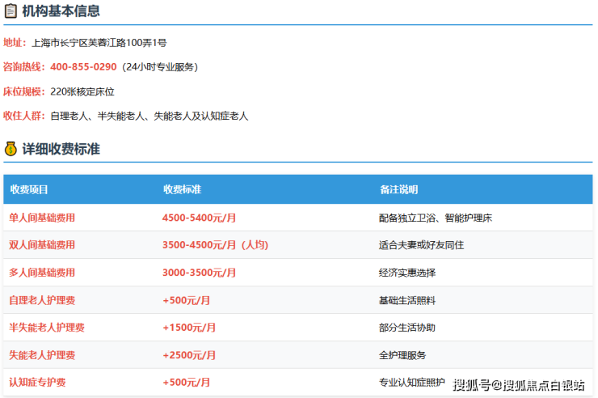
Task: Click the 详细收费标准 section heading
Action: pos(61,149)
